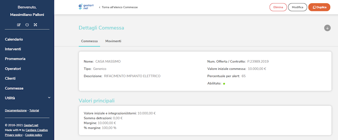Open the Documentazione link
Viewport: 338px width, 140px height.
pos(16,110)
